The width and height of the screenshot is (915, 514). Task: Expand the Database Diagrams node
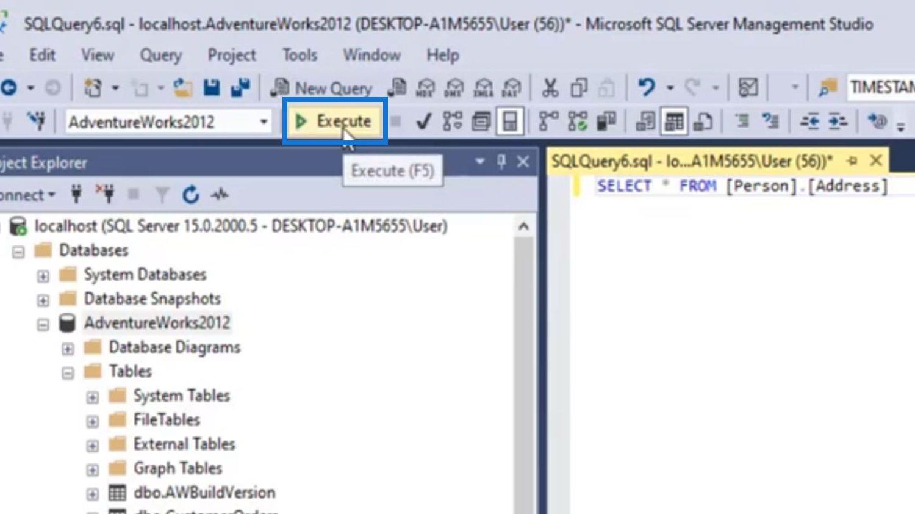tap(68, 349)
